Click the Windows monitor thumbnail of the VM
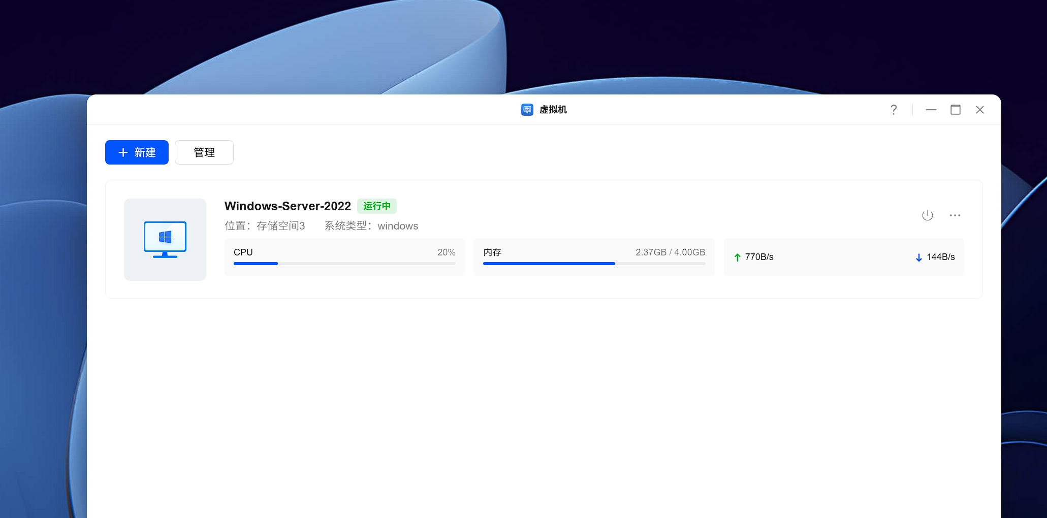1047x518 pixels. pos(165,240)
